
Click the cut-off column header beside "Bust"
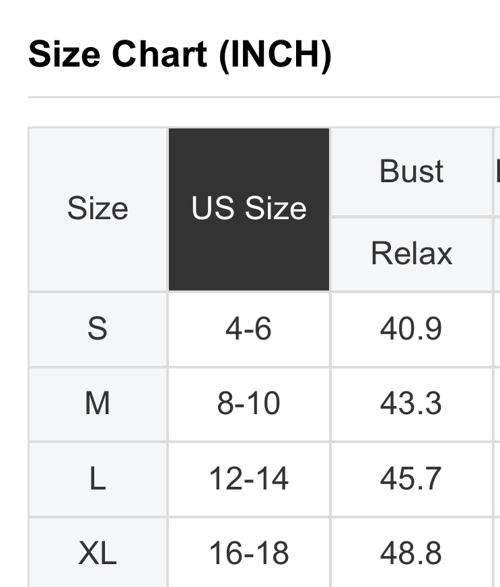tap(497, 171)
